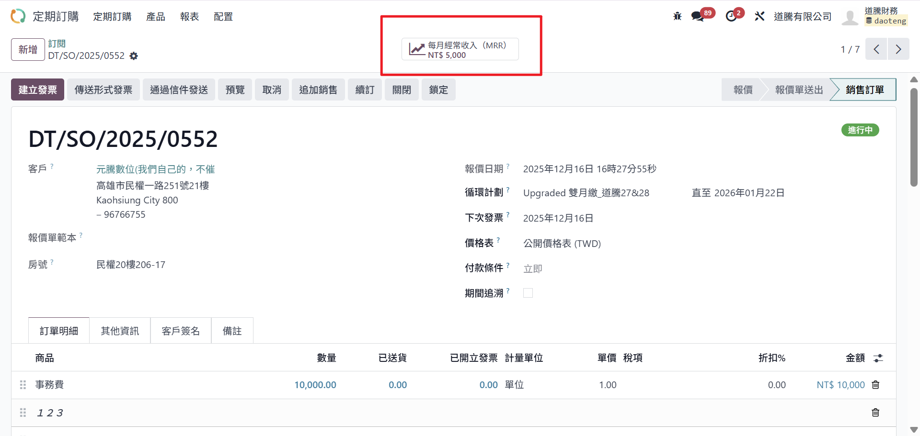The image size is (920, 436).
Task: Click the wrench tools icon
Action: click(759, 16)
